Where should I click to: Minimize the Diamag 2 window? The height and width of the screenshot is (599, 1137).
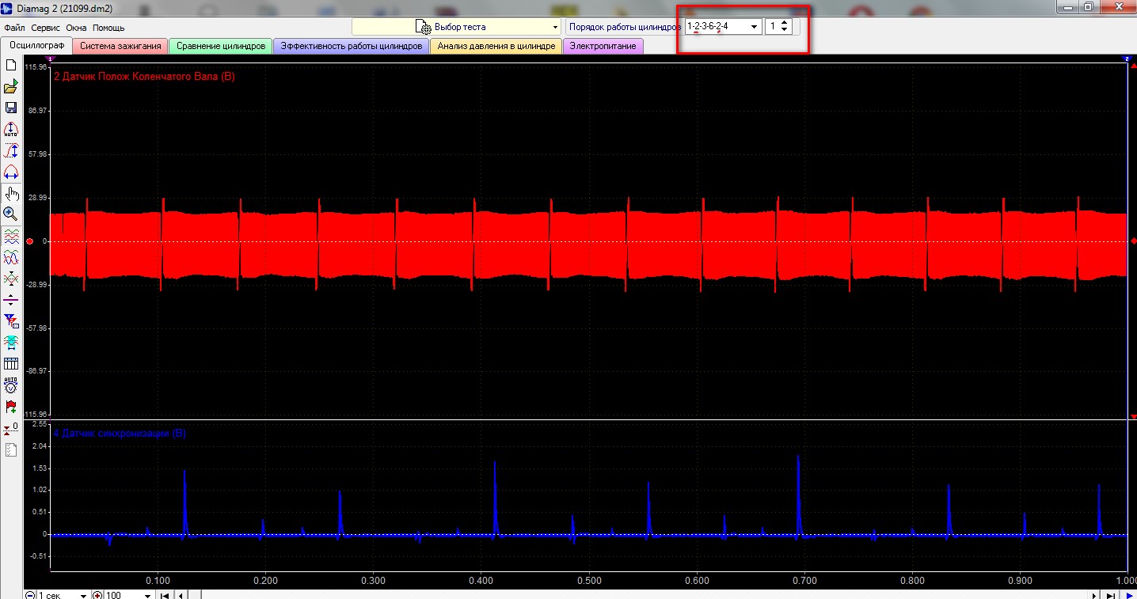point(1070,7)
